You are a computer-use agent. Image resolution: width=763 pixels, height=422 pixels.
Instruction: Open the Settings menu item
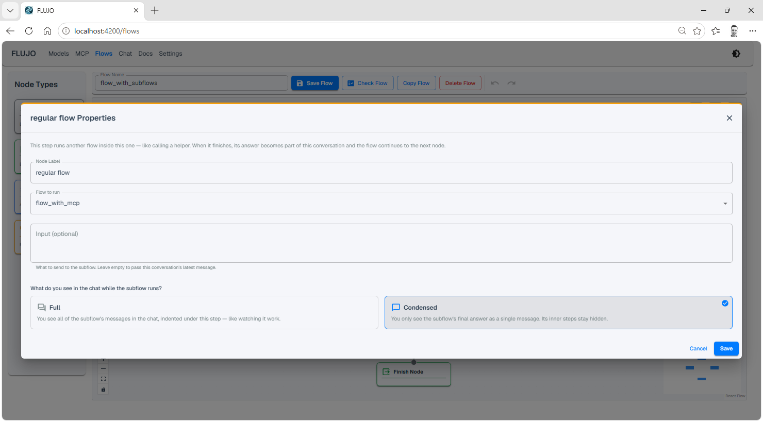170,54
